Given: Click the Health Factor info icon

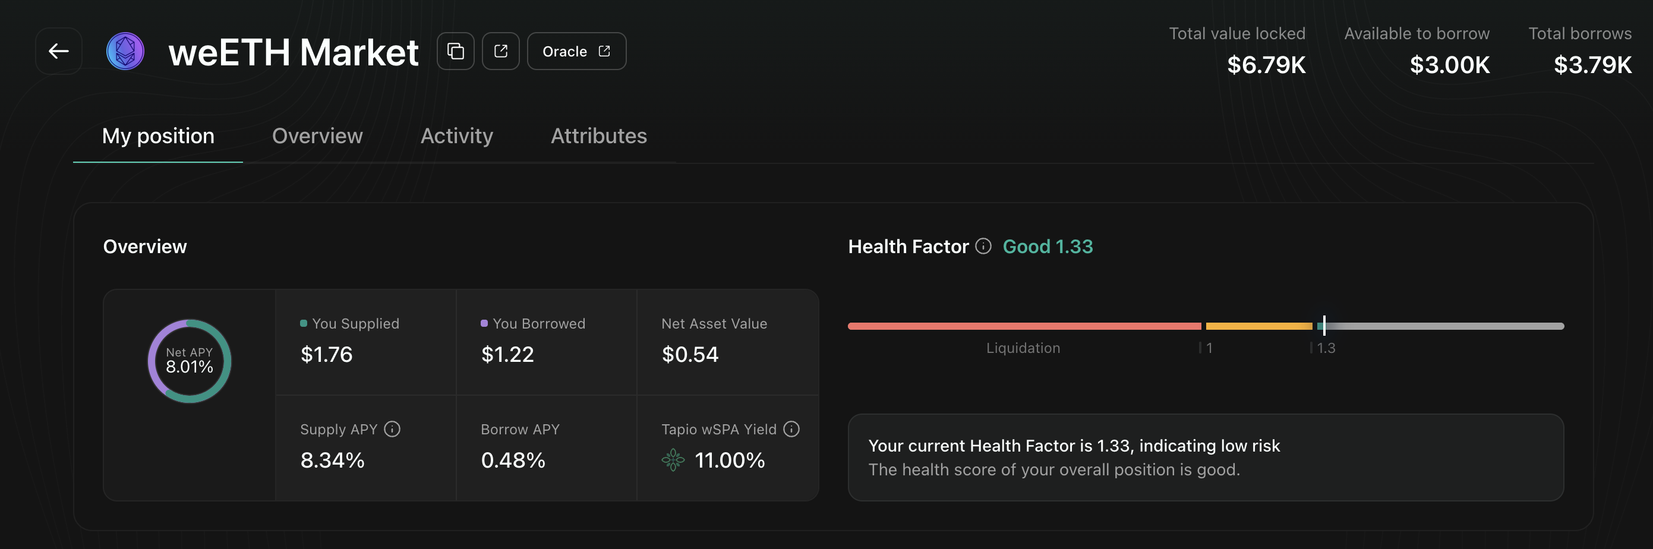Looking at the screenshot, I should (x=983, y=247).
